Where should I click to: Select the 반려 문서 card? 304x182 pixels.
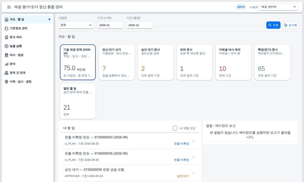coord(195,62)
